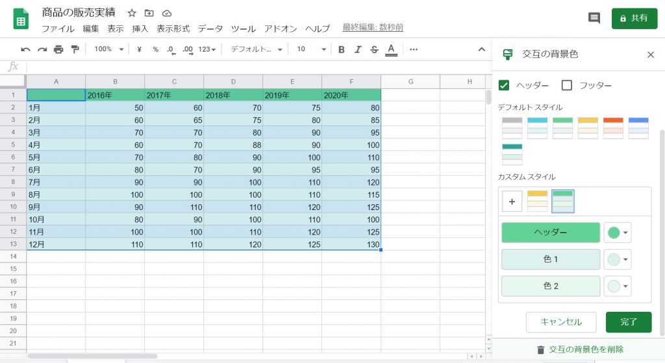The height and width of the screenshot is (363, 665).
Task: Enable the フッター checkbox
Action: click(x=566, y=86)
